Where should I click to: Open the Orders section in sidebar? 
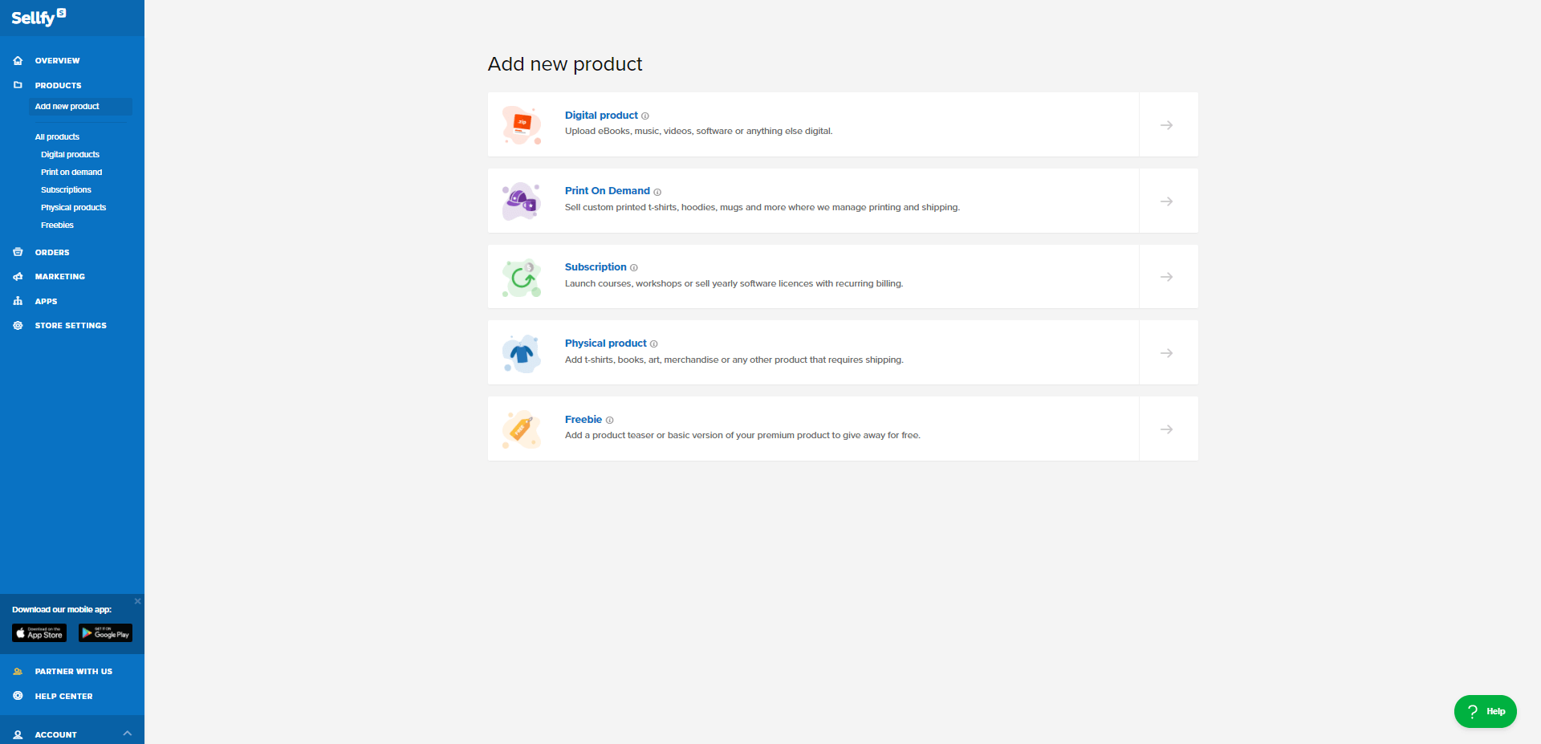pos(52,253)
